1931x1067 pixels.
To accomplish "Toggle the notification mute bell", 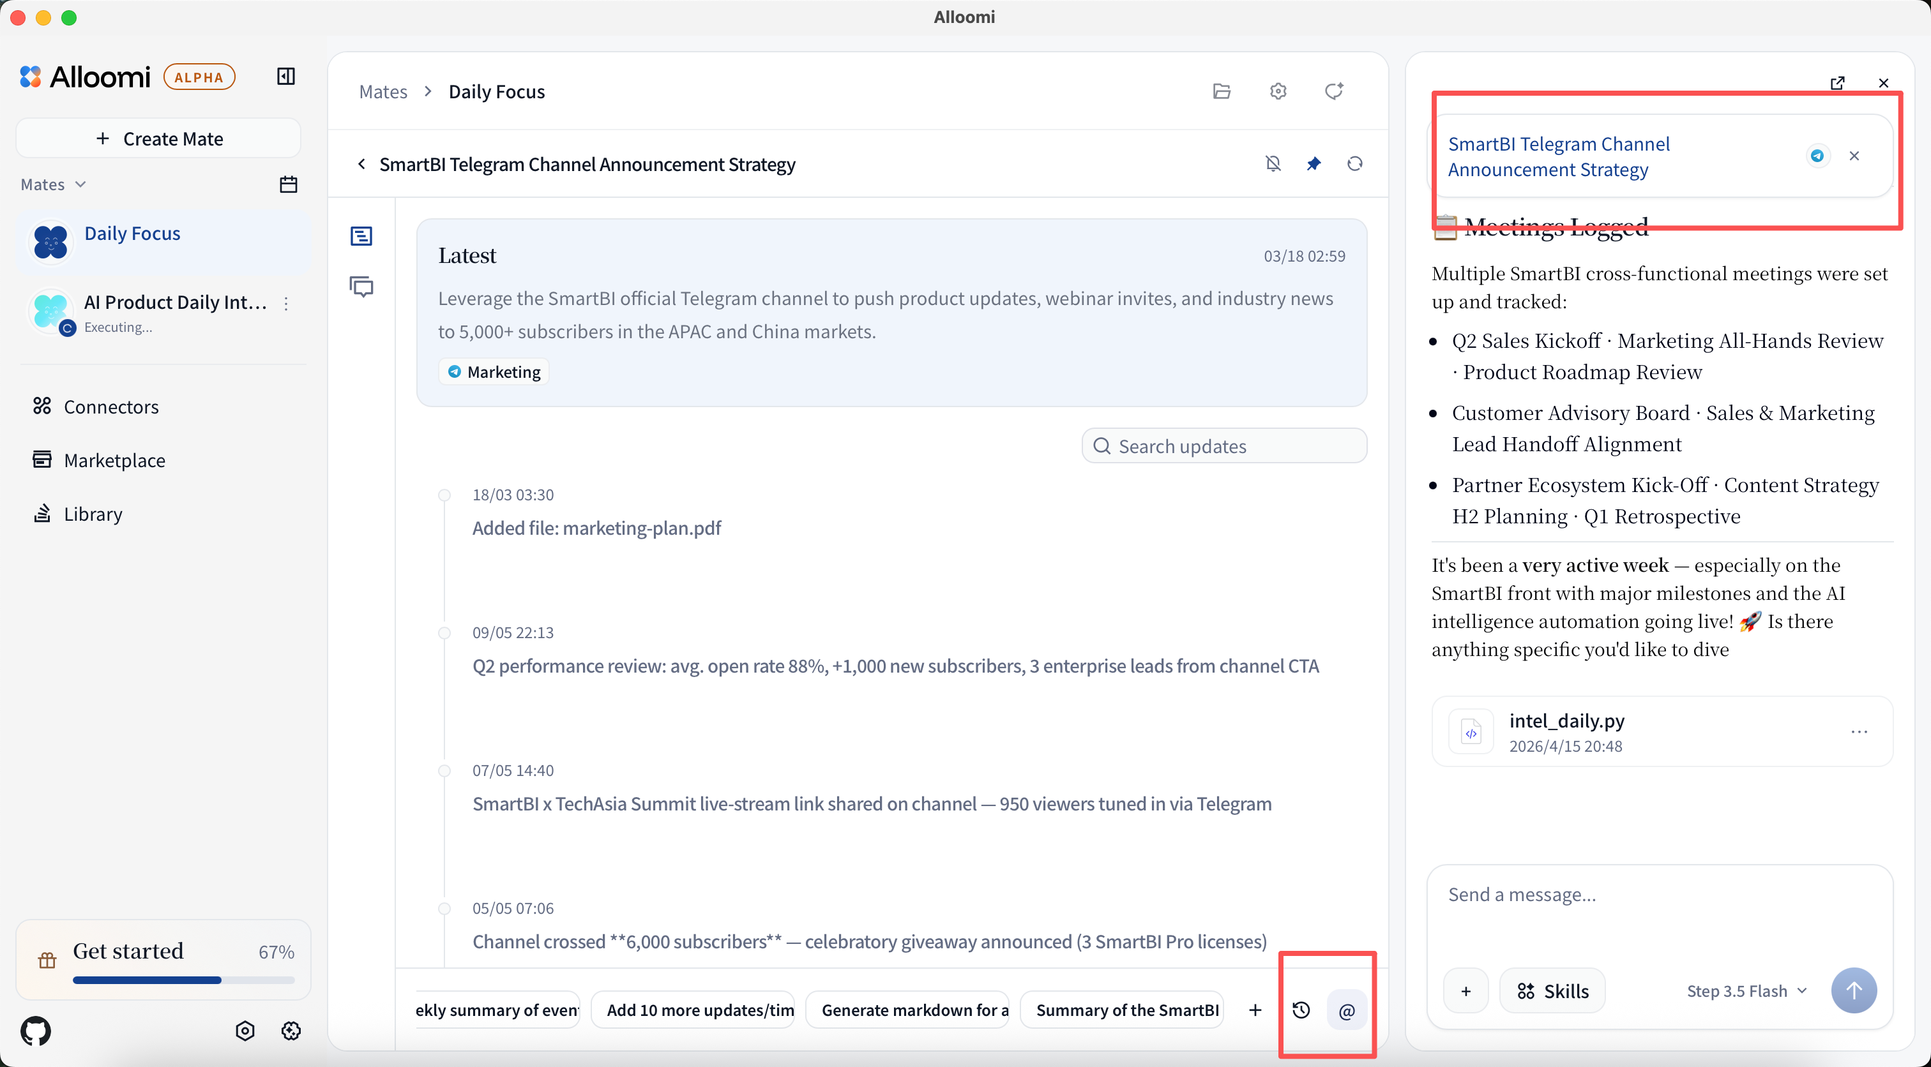I will tap(1273, 163).
